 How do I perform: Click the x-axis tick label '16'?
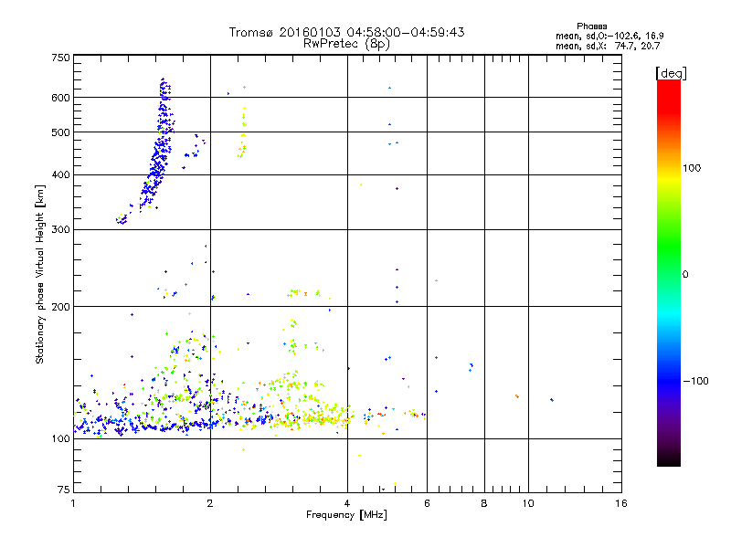point(621,503)
